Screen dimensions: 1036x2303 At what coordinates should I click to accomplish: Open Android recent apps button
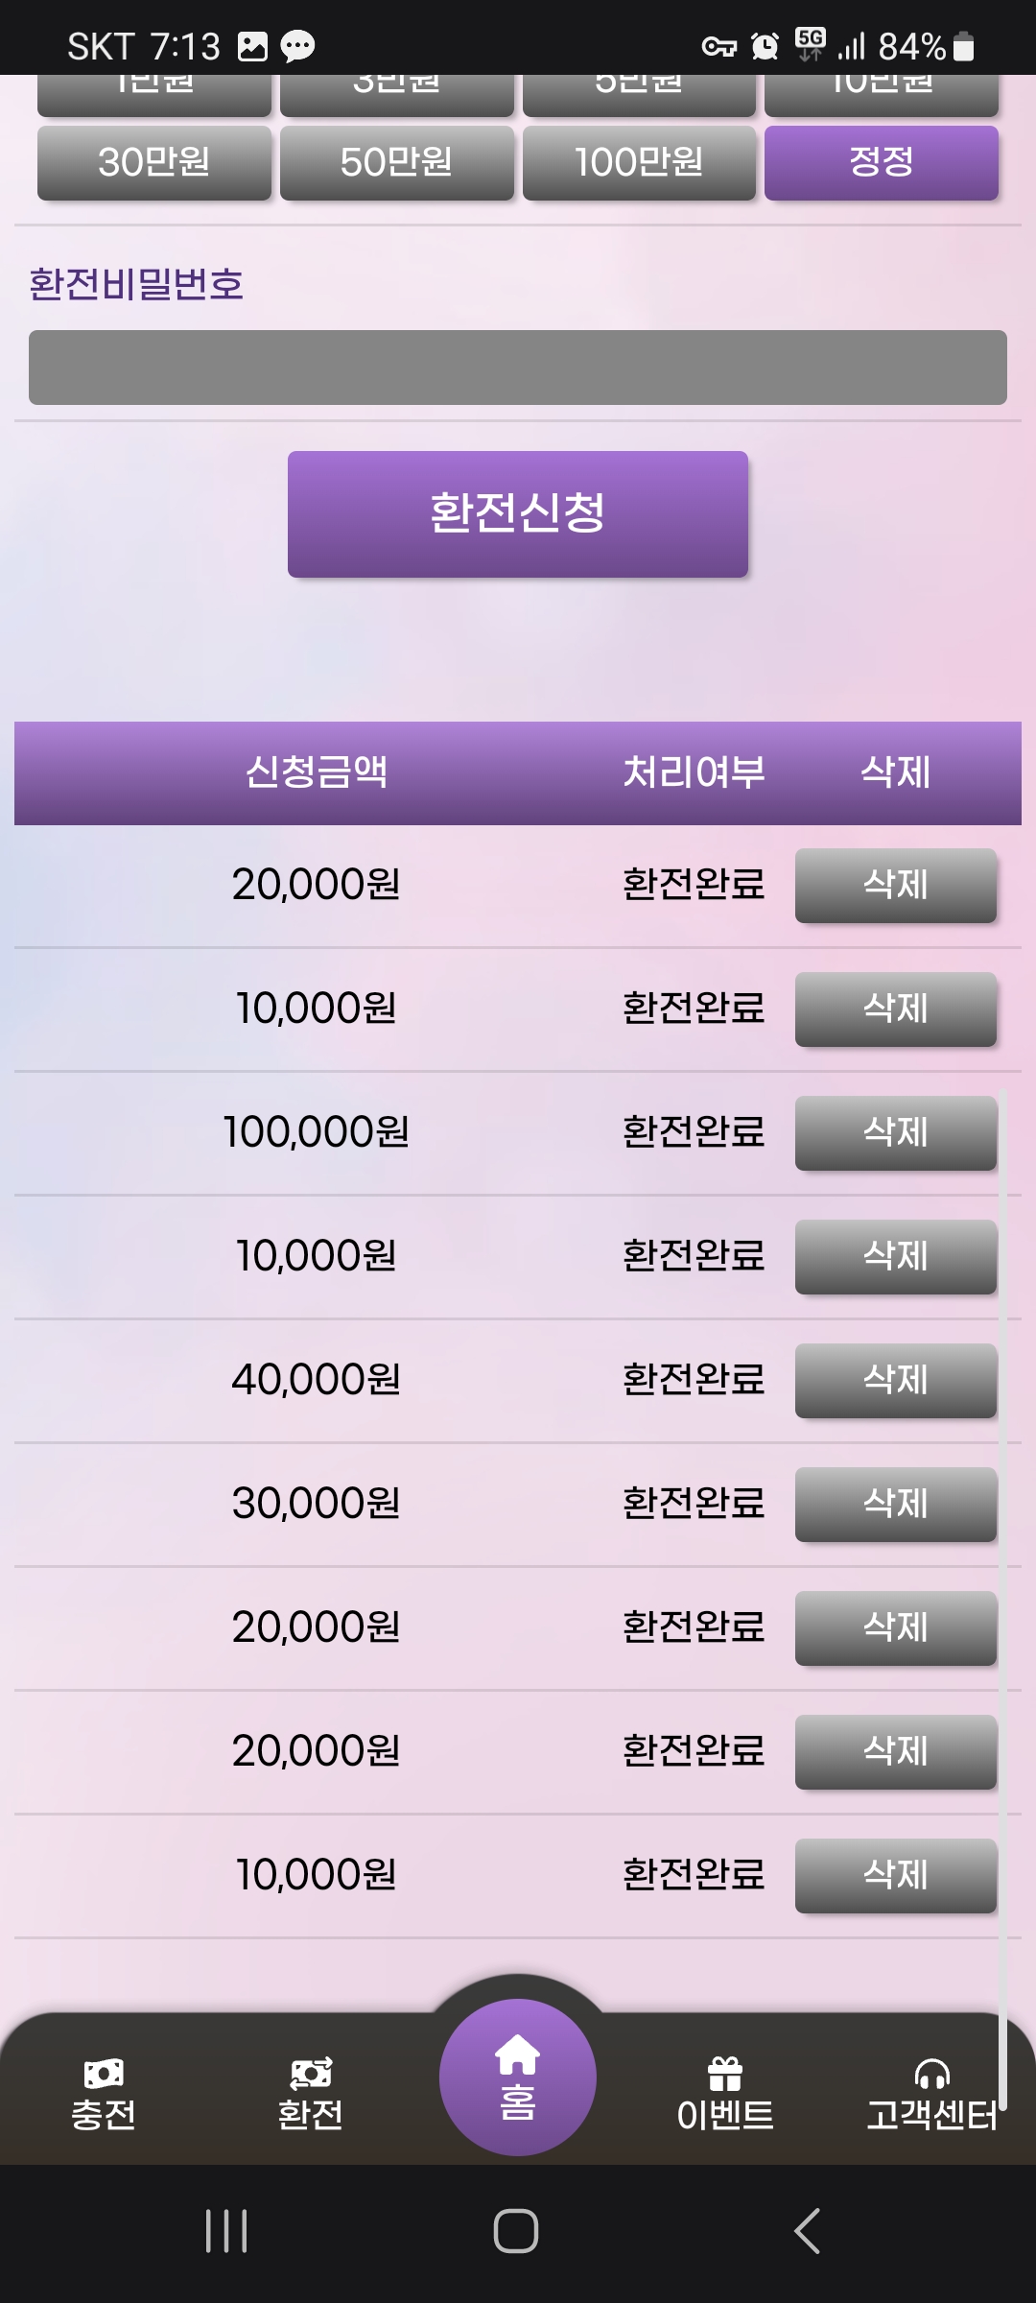(x=226, y=2230)
